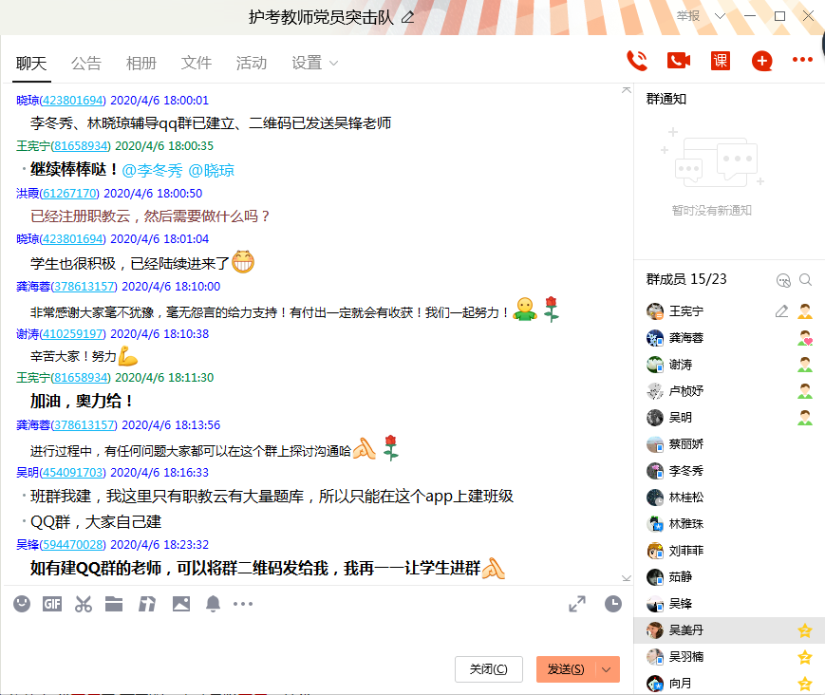Click the GIF sticker icon
The width and height of the screenshot is (825, 695).
coord(52,604)
